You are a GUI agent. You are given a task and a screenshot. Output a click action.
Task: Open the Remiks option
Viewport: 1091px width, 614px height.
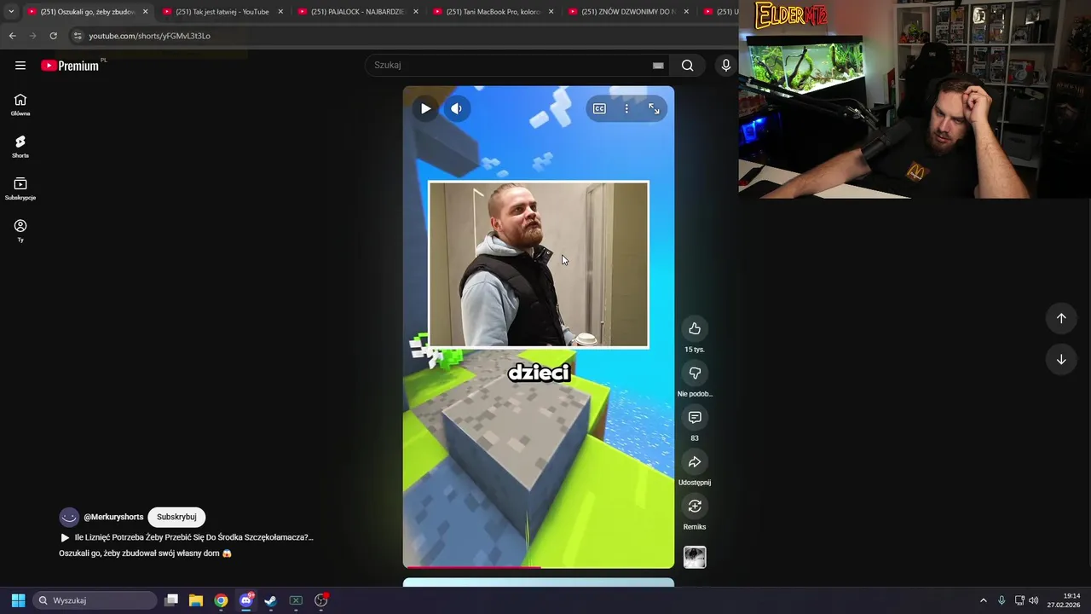coord(695,506)
